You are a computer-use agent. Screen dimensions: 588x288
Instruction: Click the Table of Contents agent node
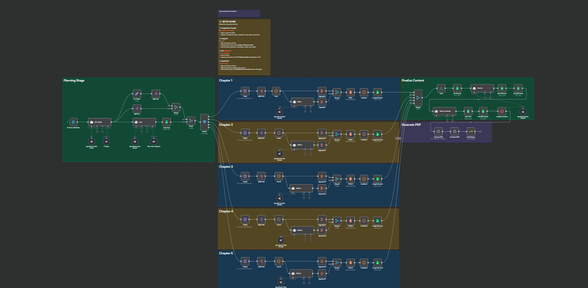[445, 111]
